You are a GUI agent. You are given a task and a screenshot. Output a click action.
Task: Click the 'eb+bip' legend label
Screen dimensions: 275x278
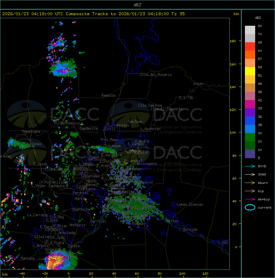(x=264, y=199)
